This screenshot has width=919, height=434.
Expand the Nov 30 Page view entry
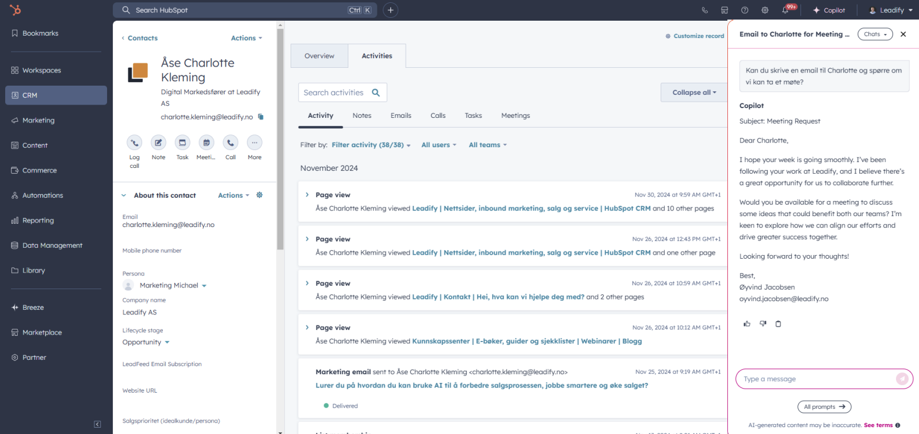pyautogui.click(x=307, y=195)
